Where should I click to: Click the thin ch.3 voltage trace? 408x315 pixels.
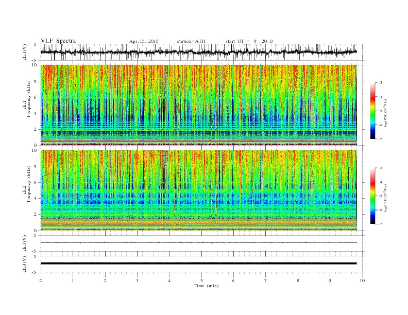[x=198, y=242]
